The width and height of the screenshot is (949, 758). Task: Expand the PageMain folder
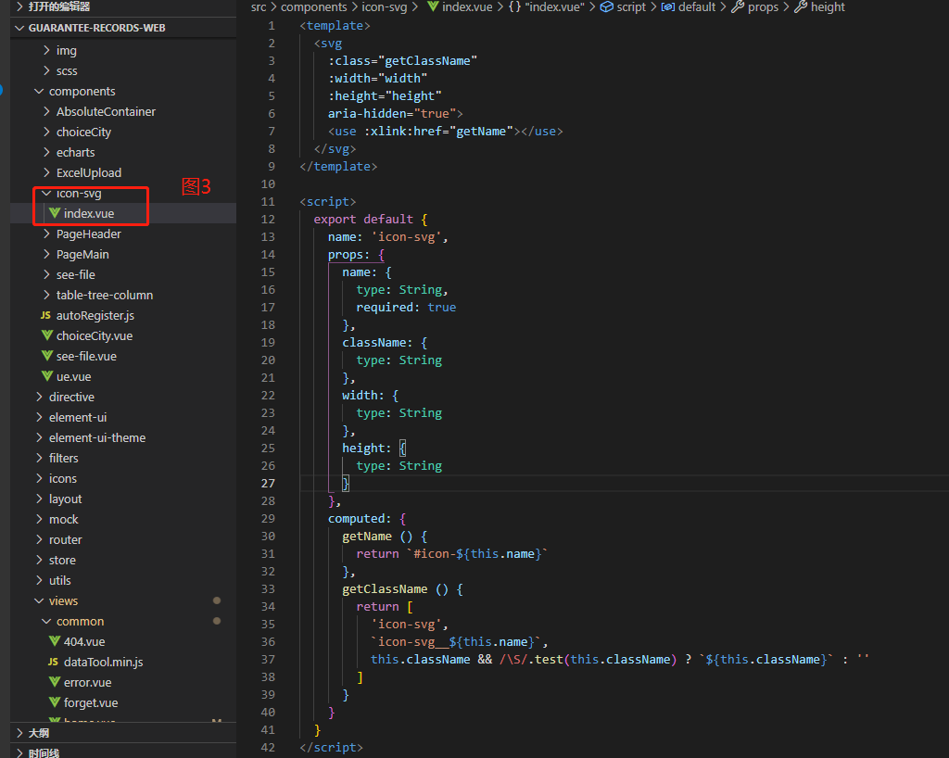click(x=46, y=254)
